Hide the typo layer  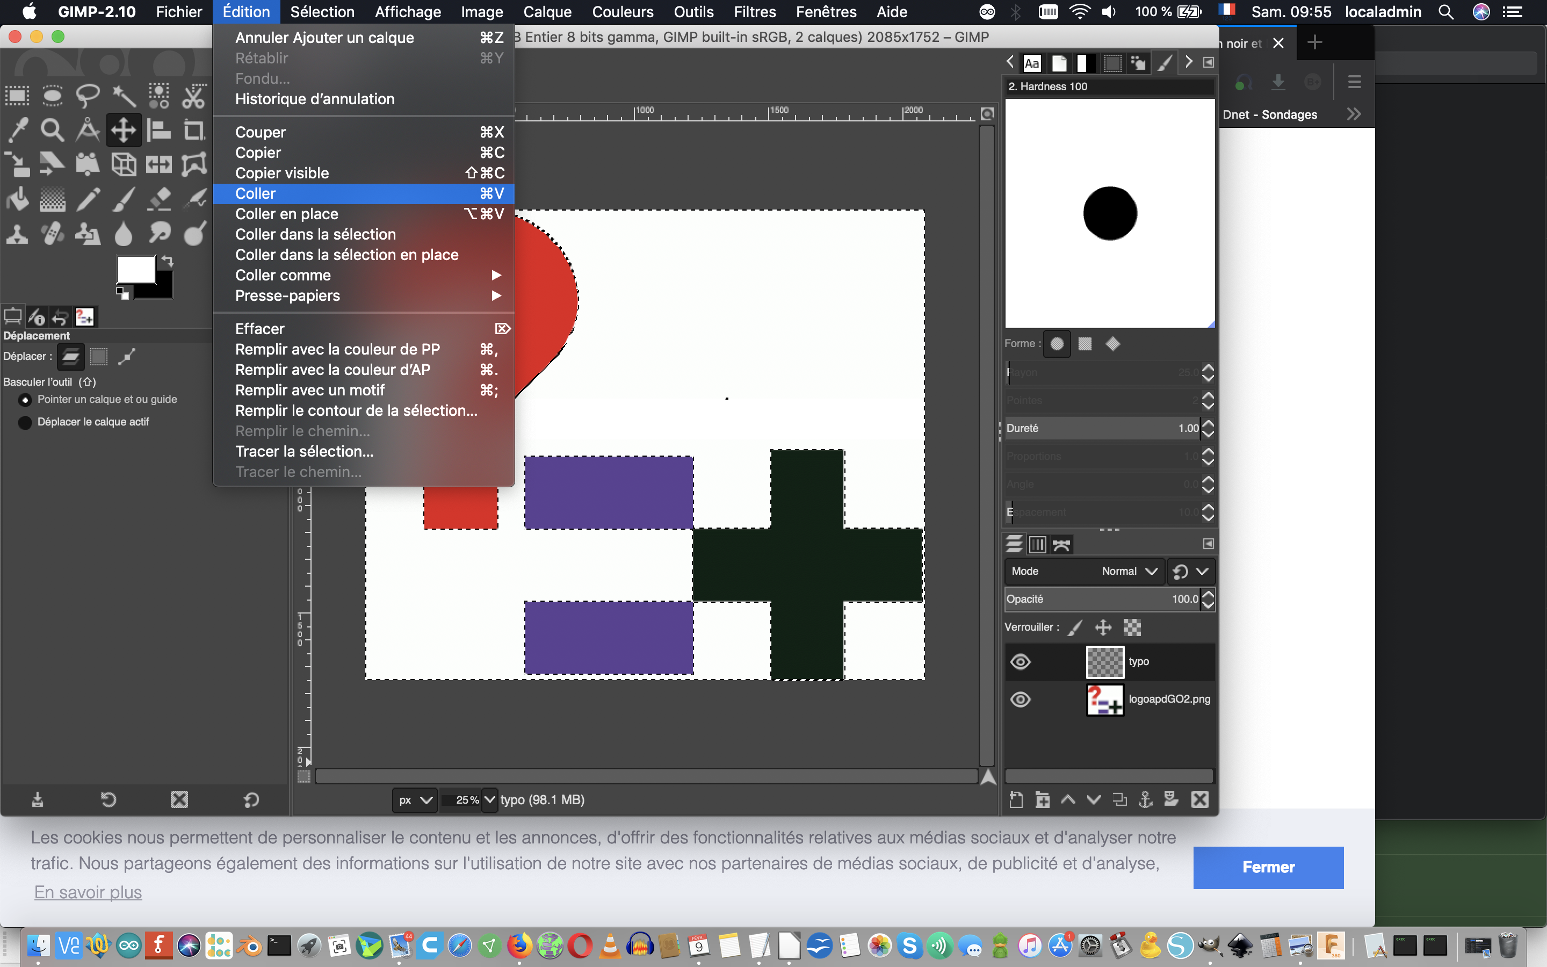click(x=1020, y=662)
